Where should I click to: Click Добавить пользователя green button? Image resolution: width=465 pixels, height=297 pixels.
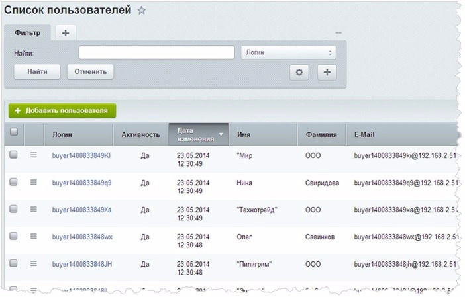tap(62, 110)
